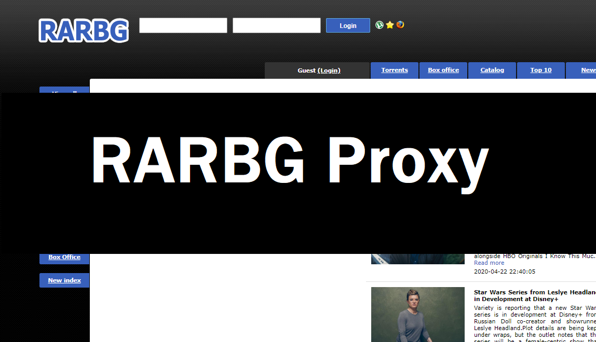Click the Star Wars article thumbnail

coord(417,315)
